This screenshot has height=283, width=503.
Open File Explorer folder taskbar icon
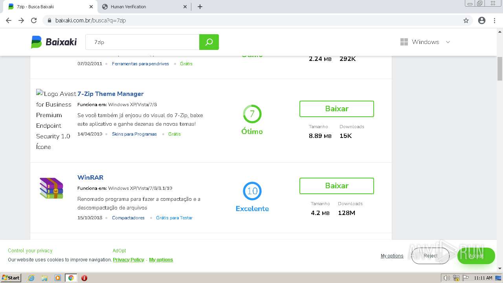pos(44,278)
